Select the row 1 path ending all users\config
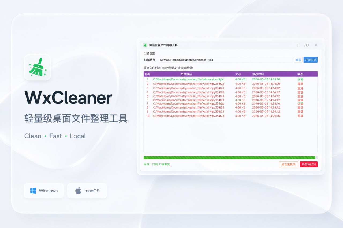The width and height of the screenshot is (343, 228). [188, 79]
